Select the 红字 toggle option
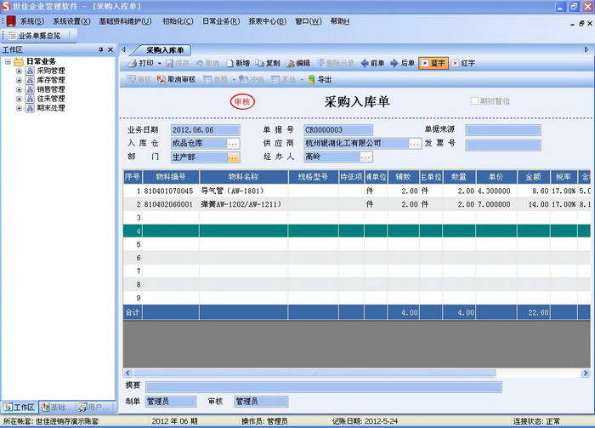 (x=463, y=64)
